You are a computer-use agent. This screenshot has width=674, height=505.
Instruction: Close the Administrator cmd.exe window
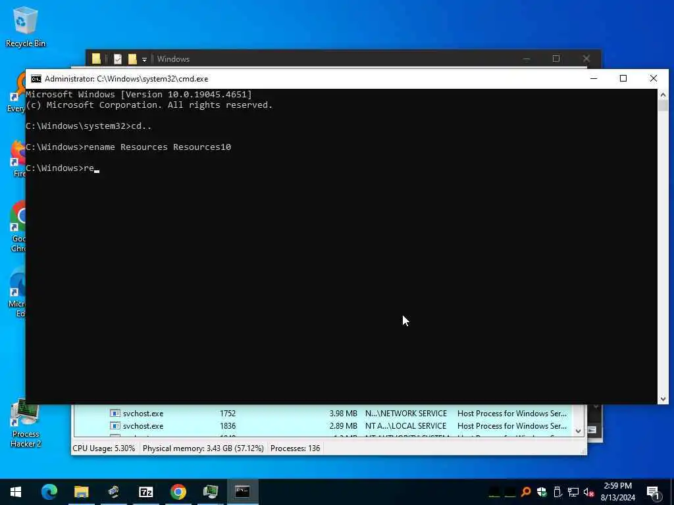pyautogui.click(x=654, y=79)
